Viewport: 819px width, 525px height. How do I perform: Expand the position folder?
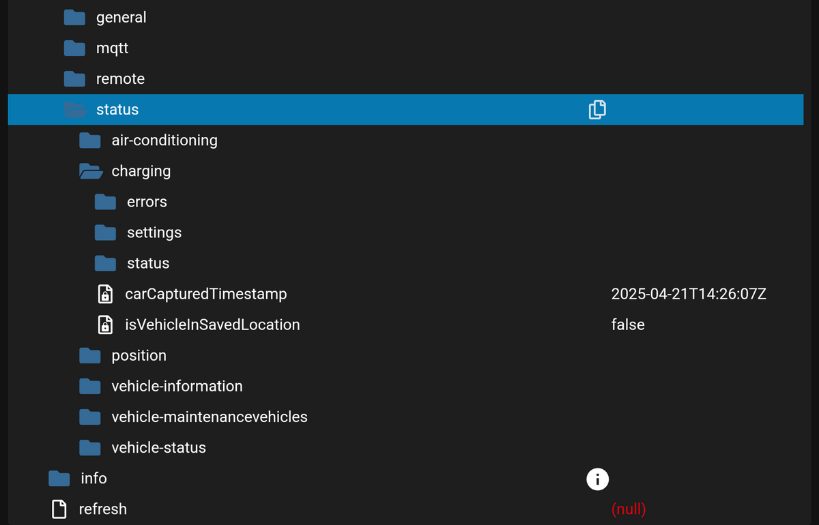(90, 355)
